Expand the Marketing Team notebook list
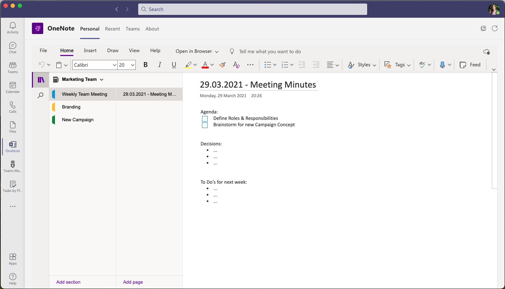The width and height of the screenshot is (505, 289). (102, 80)
